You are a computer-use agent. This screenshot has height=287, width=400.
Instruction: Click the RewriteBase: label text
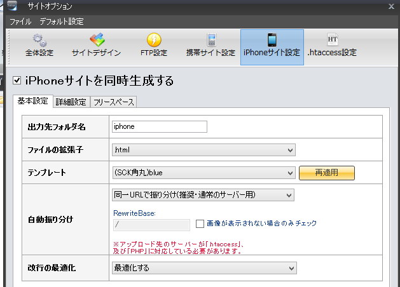[x=134, y=213]
